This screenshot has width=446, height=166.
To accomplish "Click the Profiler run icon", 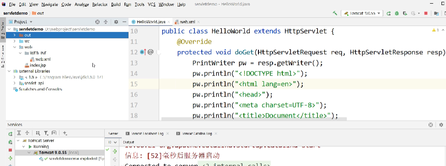I will pos(413,13).
